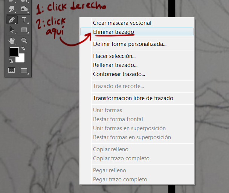229x193 pixels.
Task: Select the Rectangle shape tool
Action: 24,30
